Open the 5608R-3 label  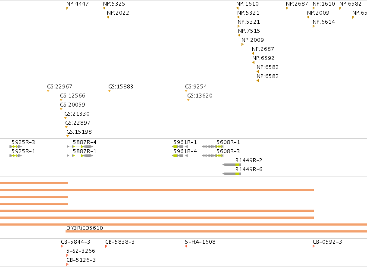[x=228, y=151]
